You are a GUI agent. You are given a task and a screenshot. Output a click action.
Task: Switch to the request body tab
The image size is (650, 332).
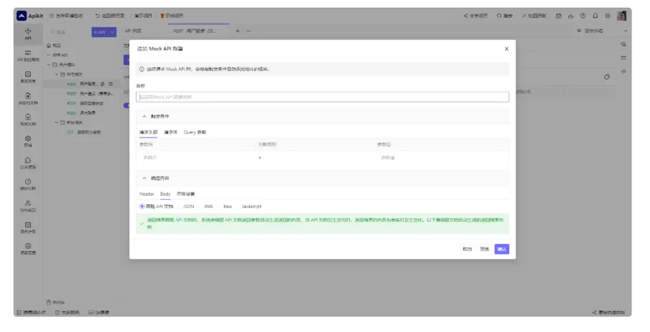coord(170,132)
